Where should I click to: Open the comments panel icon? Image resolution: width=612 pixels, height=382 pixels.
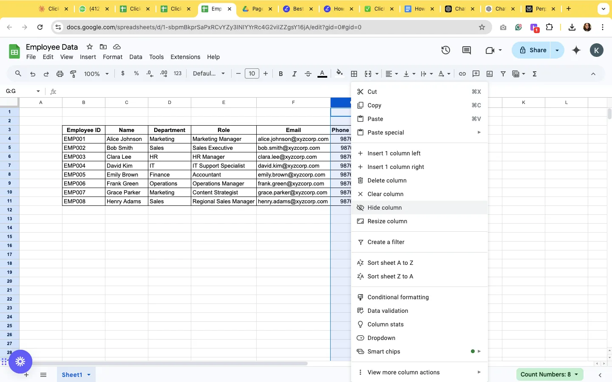pyautogui.click(x=467, y=50)
